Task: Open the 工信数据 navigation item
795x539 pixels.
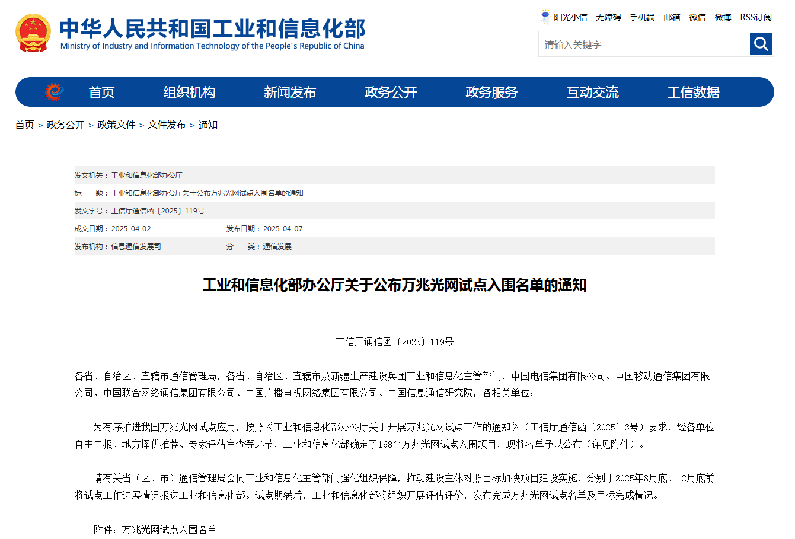Action: tap(693, 93)
